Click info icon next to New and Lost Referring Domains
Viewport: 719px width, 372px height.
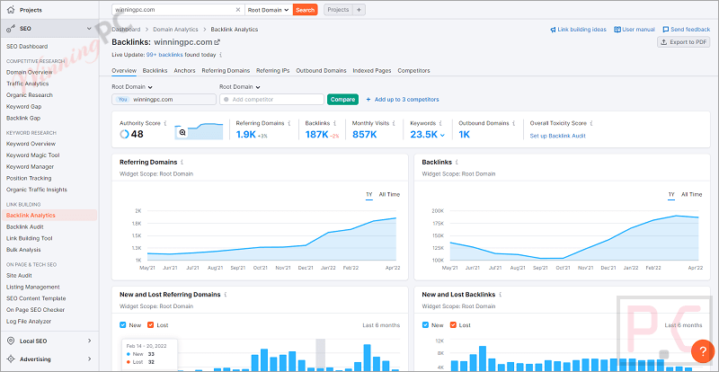click(226, 295)
